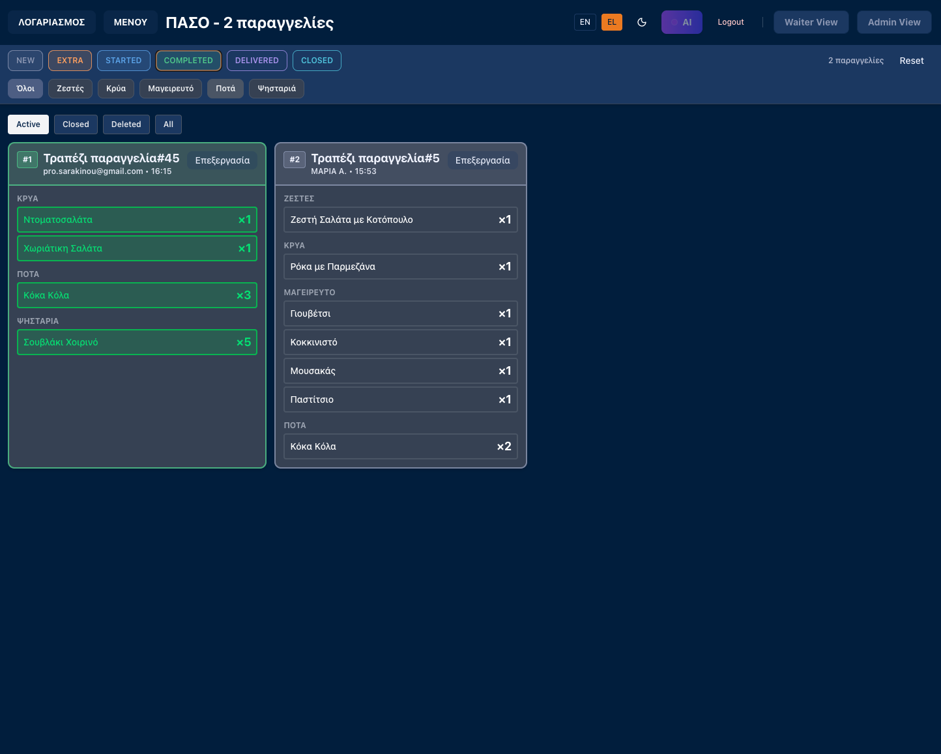The image size is (941, 754).
Task: Click the Logout link
Action: point(731,22)
